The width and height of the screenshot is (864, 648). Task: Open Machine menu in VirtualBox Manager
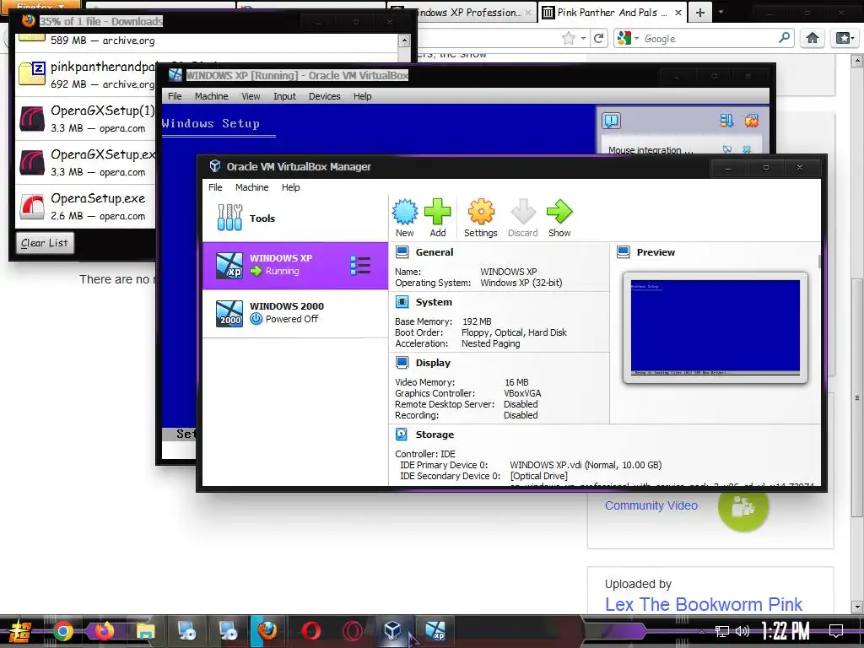(x=251, y=187)
